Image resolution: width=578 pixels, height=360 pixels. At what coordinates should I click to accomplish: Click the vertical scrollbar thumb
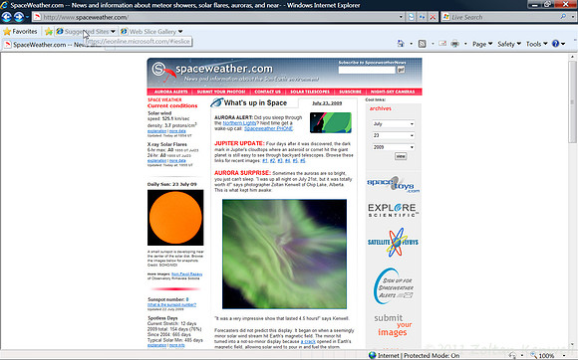point(572,101)
